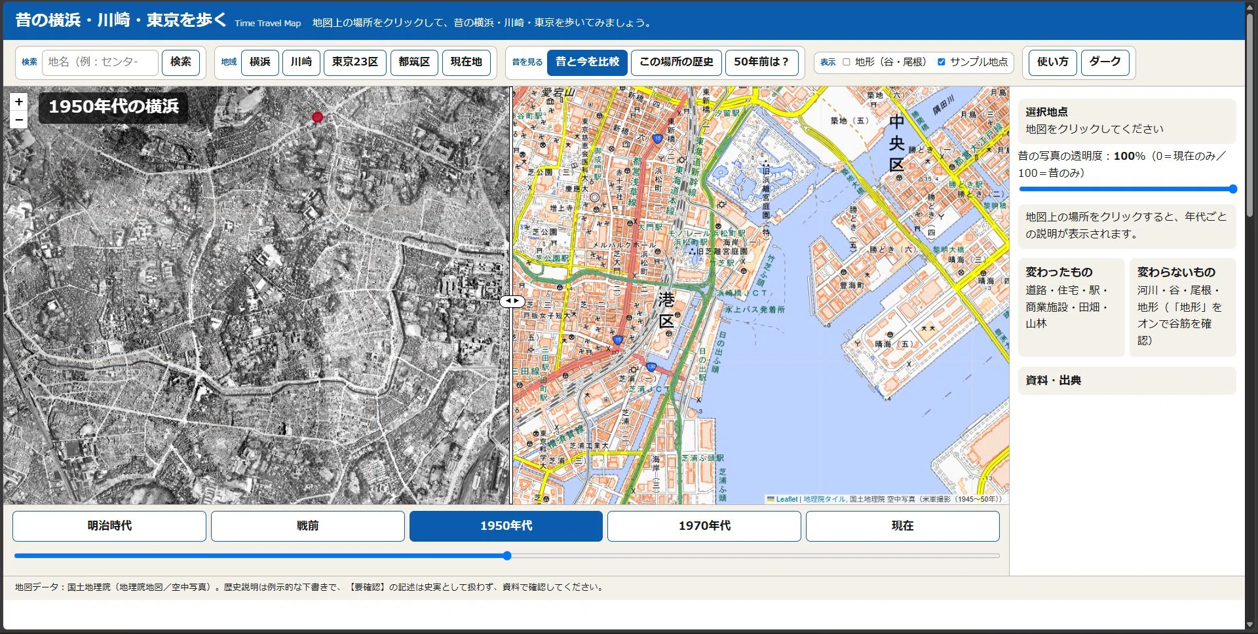Go to 現在地 current location

(x=466, y=62)
